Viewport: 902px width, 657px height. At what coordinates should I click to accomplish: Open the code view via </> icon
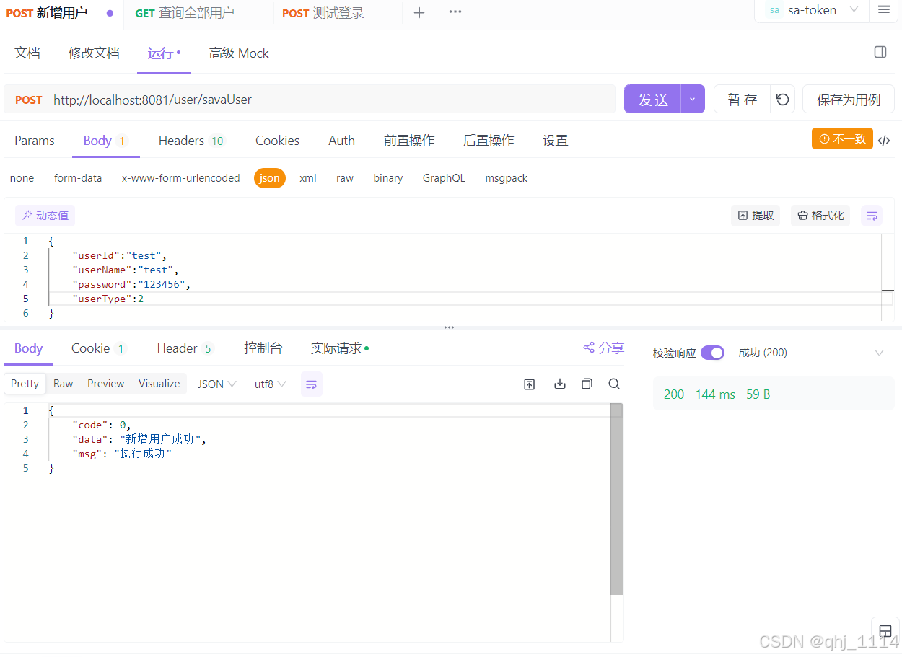[x=884, y=141]
